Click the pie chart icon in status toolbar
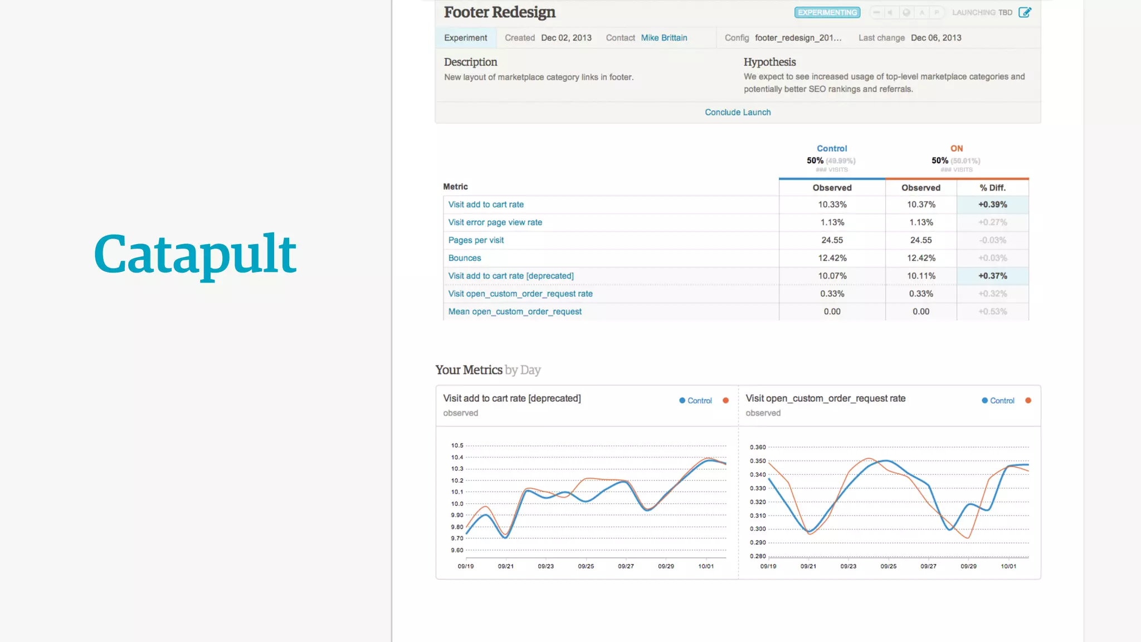 [906, 12]
